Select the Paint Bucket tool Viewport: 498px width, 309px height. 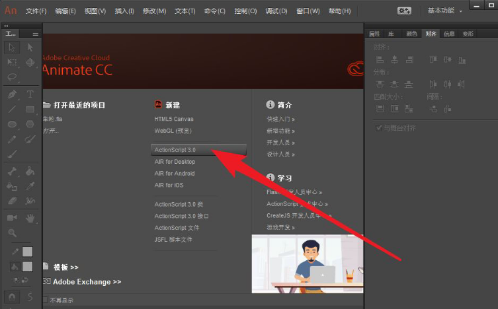click(30, 172)
